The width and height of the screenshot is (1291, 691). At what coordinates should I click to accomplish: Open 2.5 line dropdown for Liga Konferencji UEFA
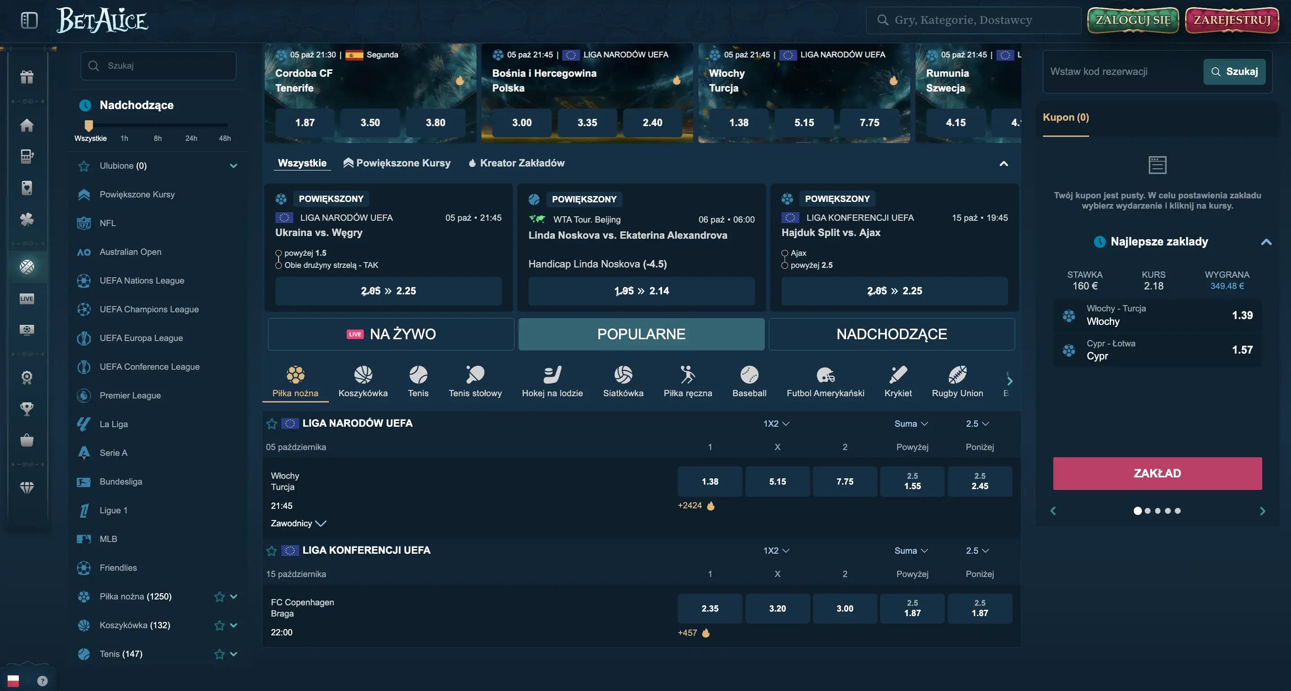(977, 550)
